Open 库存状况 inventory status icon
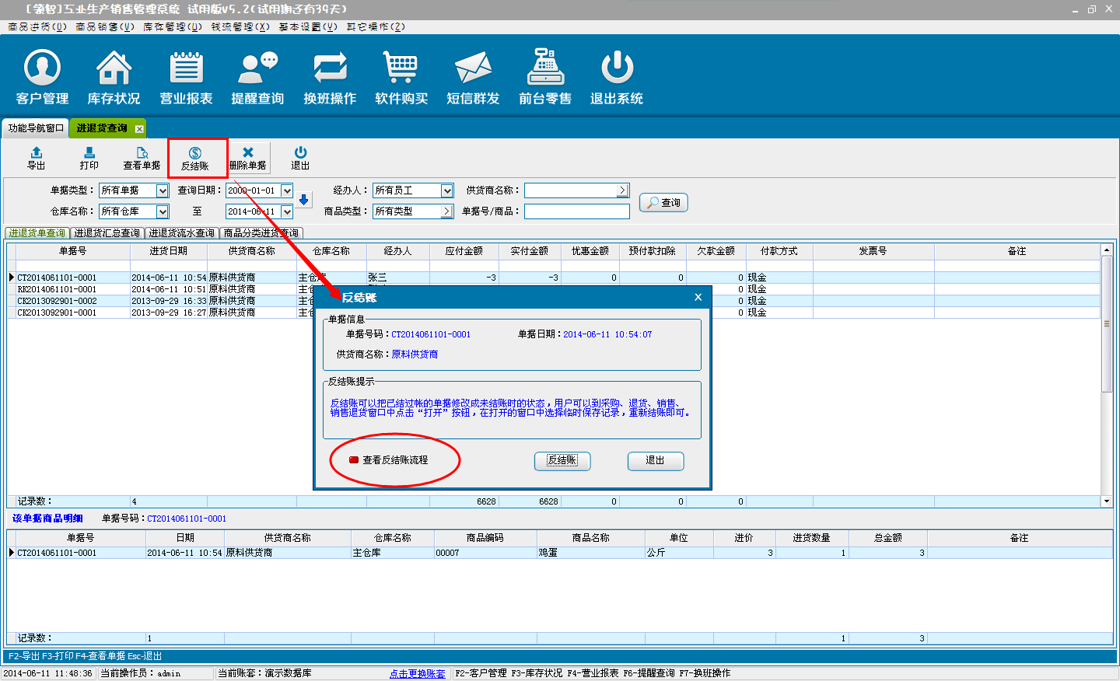The image size is (1120, 681). pyautogui.click(x=114, y=77)
